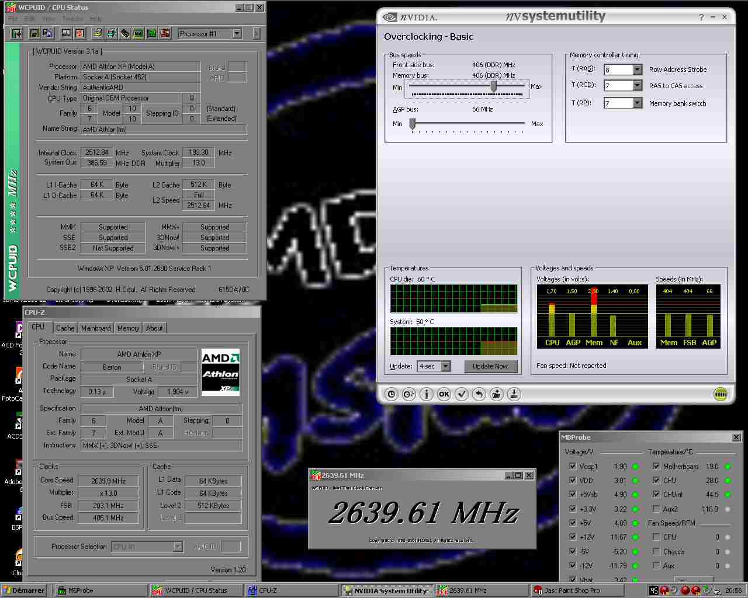Image resolution: width=748 pixels, height=598 pixels.
Task: Click the graph chart icon in WCPUID toolbar
Action: [x=65, y=33]
